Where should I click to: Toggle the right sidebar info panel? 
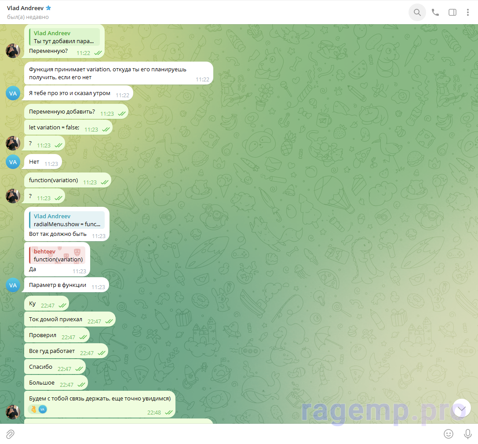click(452, 12)
